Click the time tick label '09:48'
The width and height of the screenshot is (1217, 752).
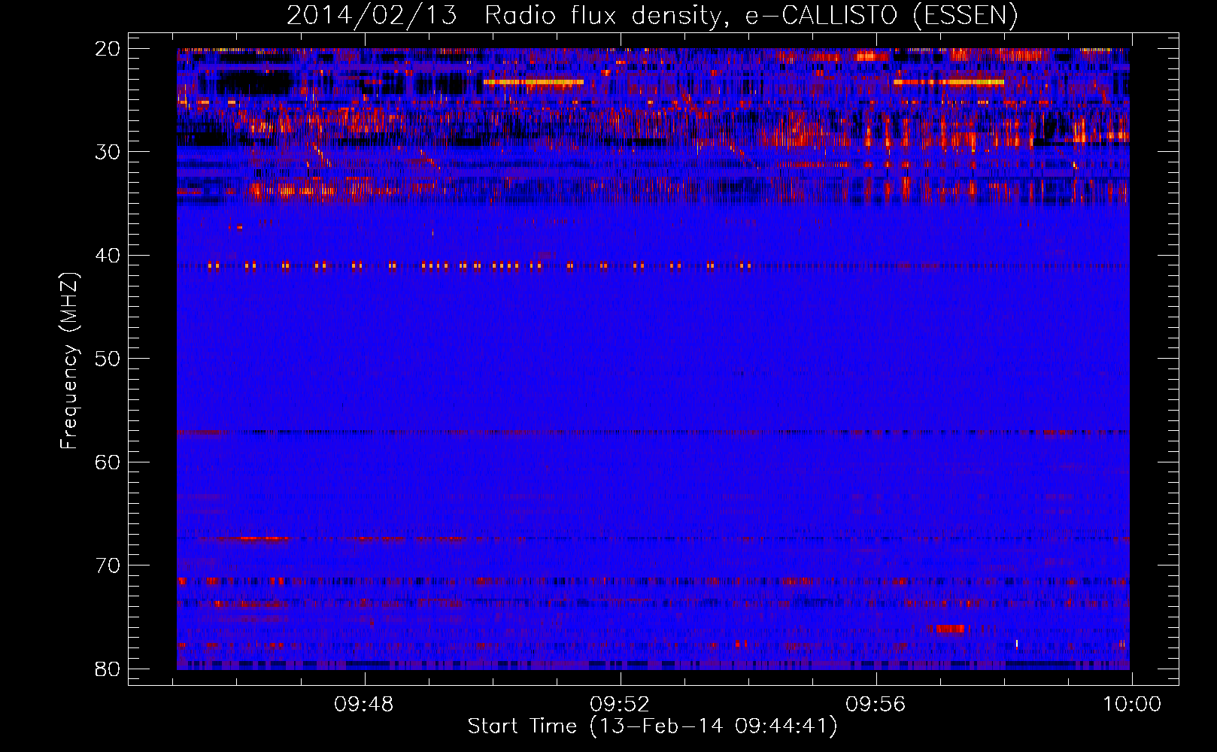coord(365,705)
